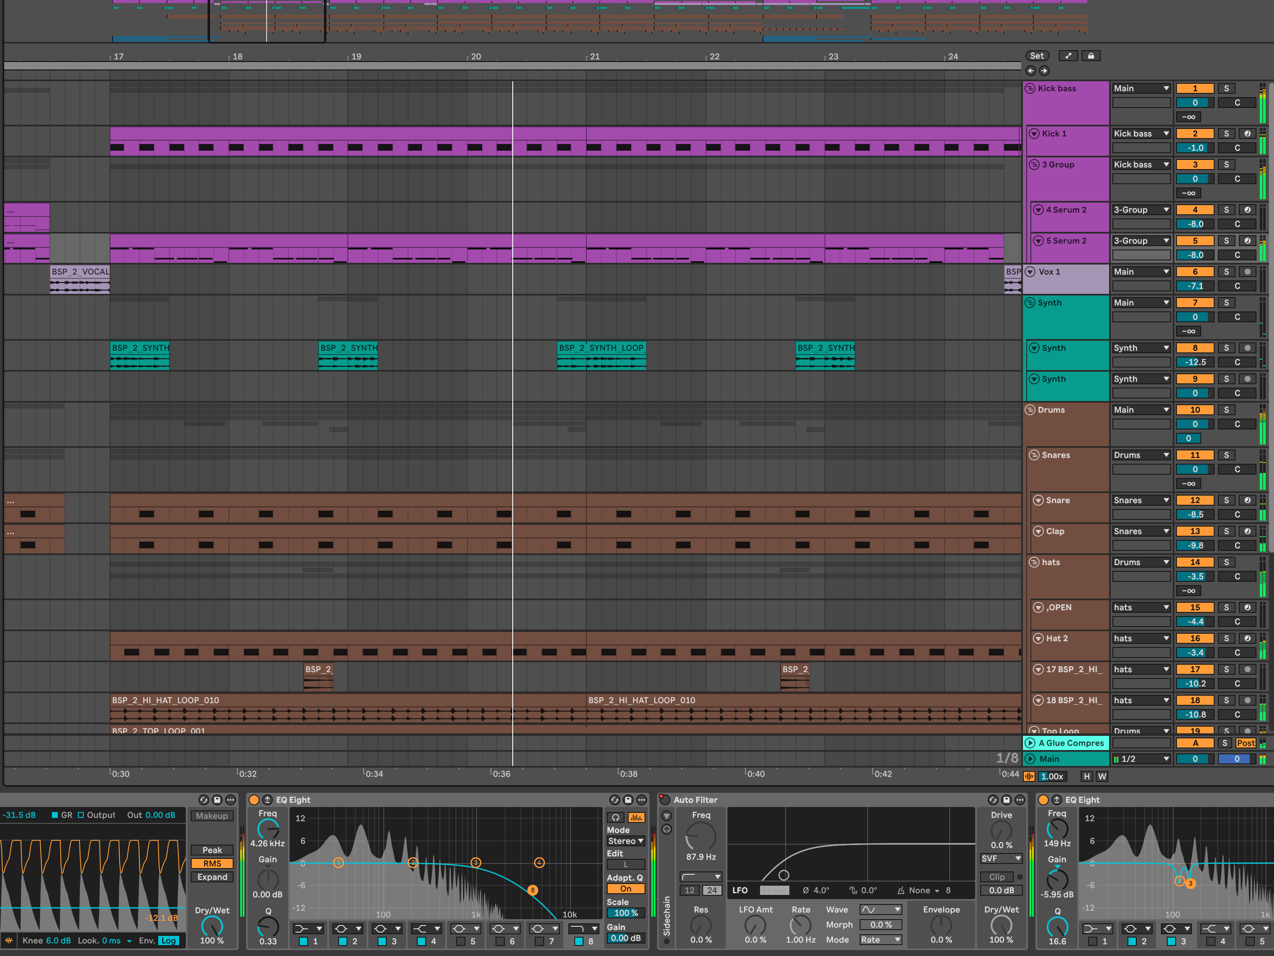Solo the Kick bass group track
The width and height of the screenshot is (1274, 956).
[x=1226, y=89]
